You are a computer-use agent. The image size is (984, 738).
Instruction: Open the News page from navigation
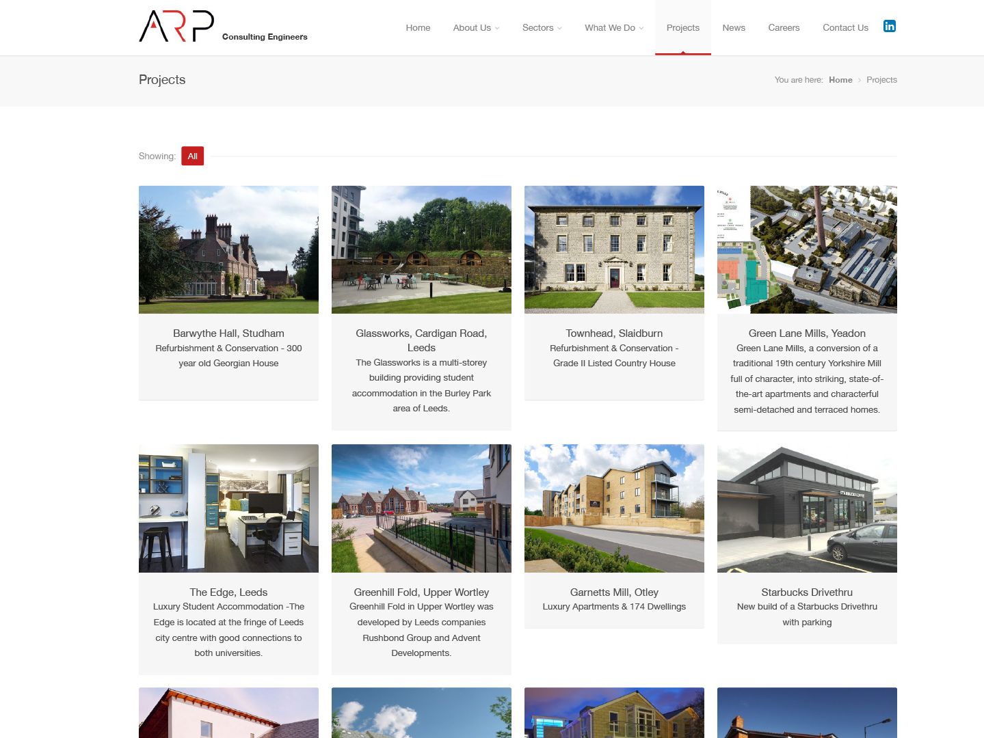[x=733, y=28]
